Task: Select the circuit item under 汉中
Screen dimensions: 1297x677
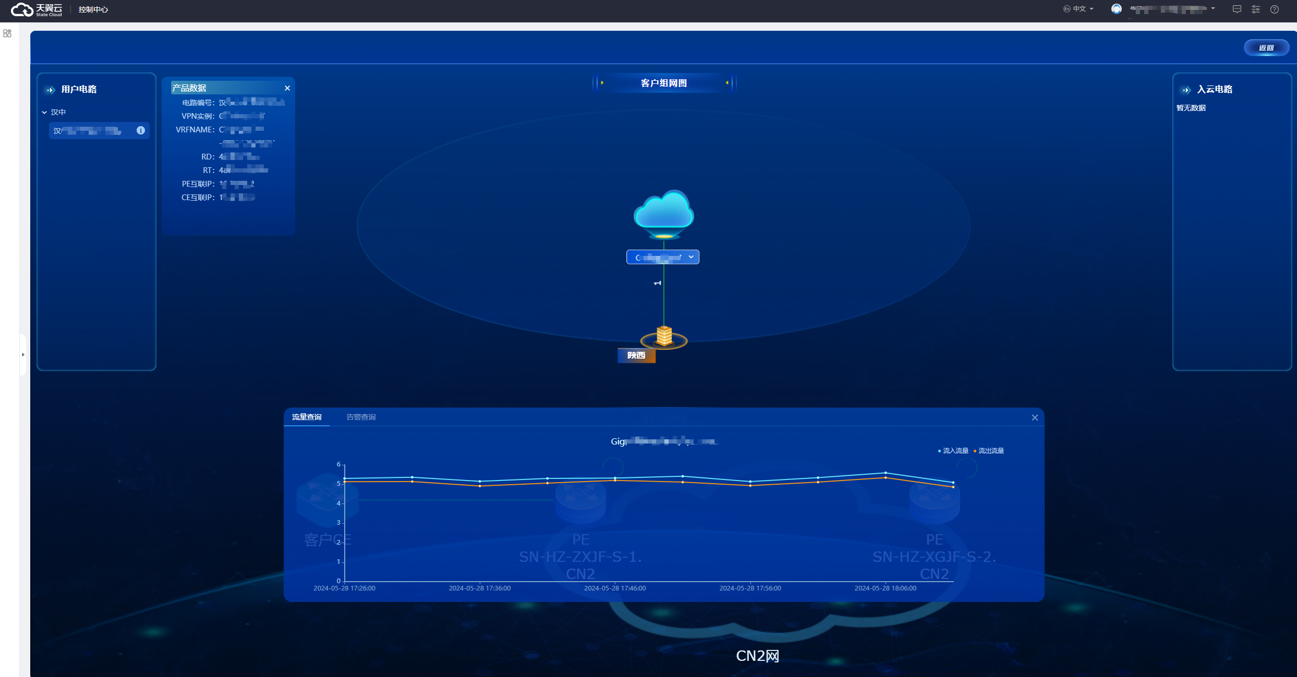Action: click(x=99, y=130)
